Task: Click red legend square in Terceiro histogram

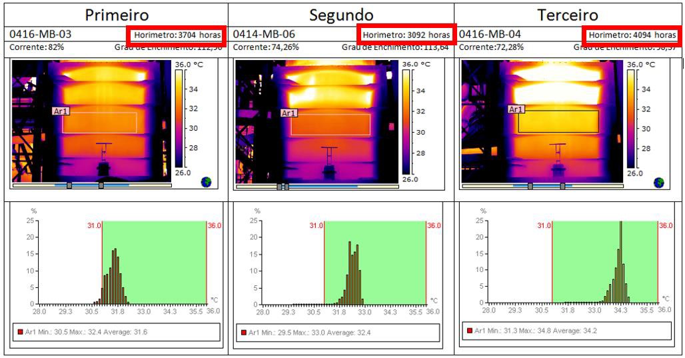Action: [471, 331]
